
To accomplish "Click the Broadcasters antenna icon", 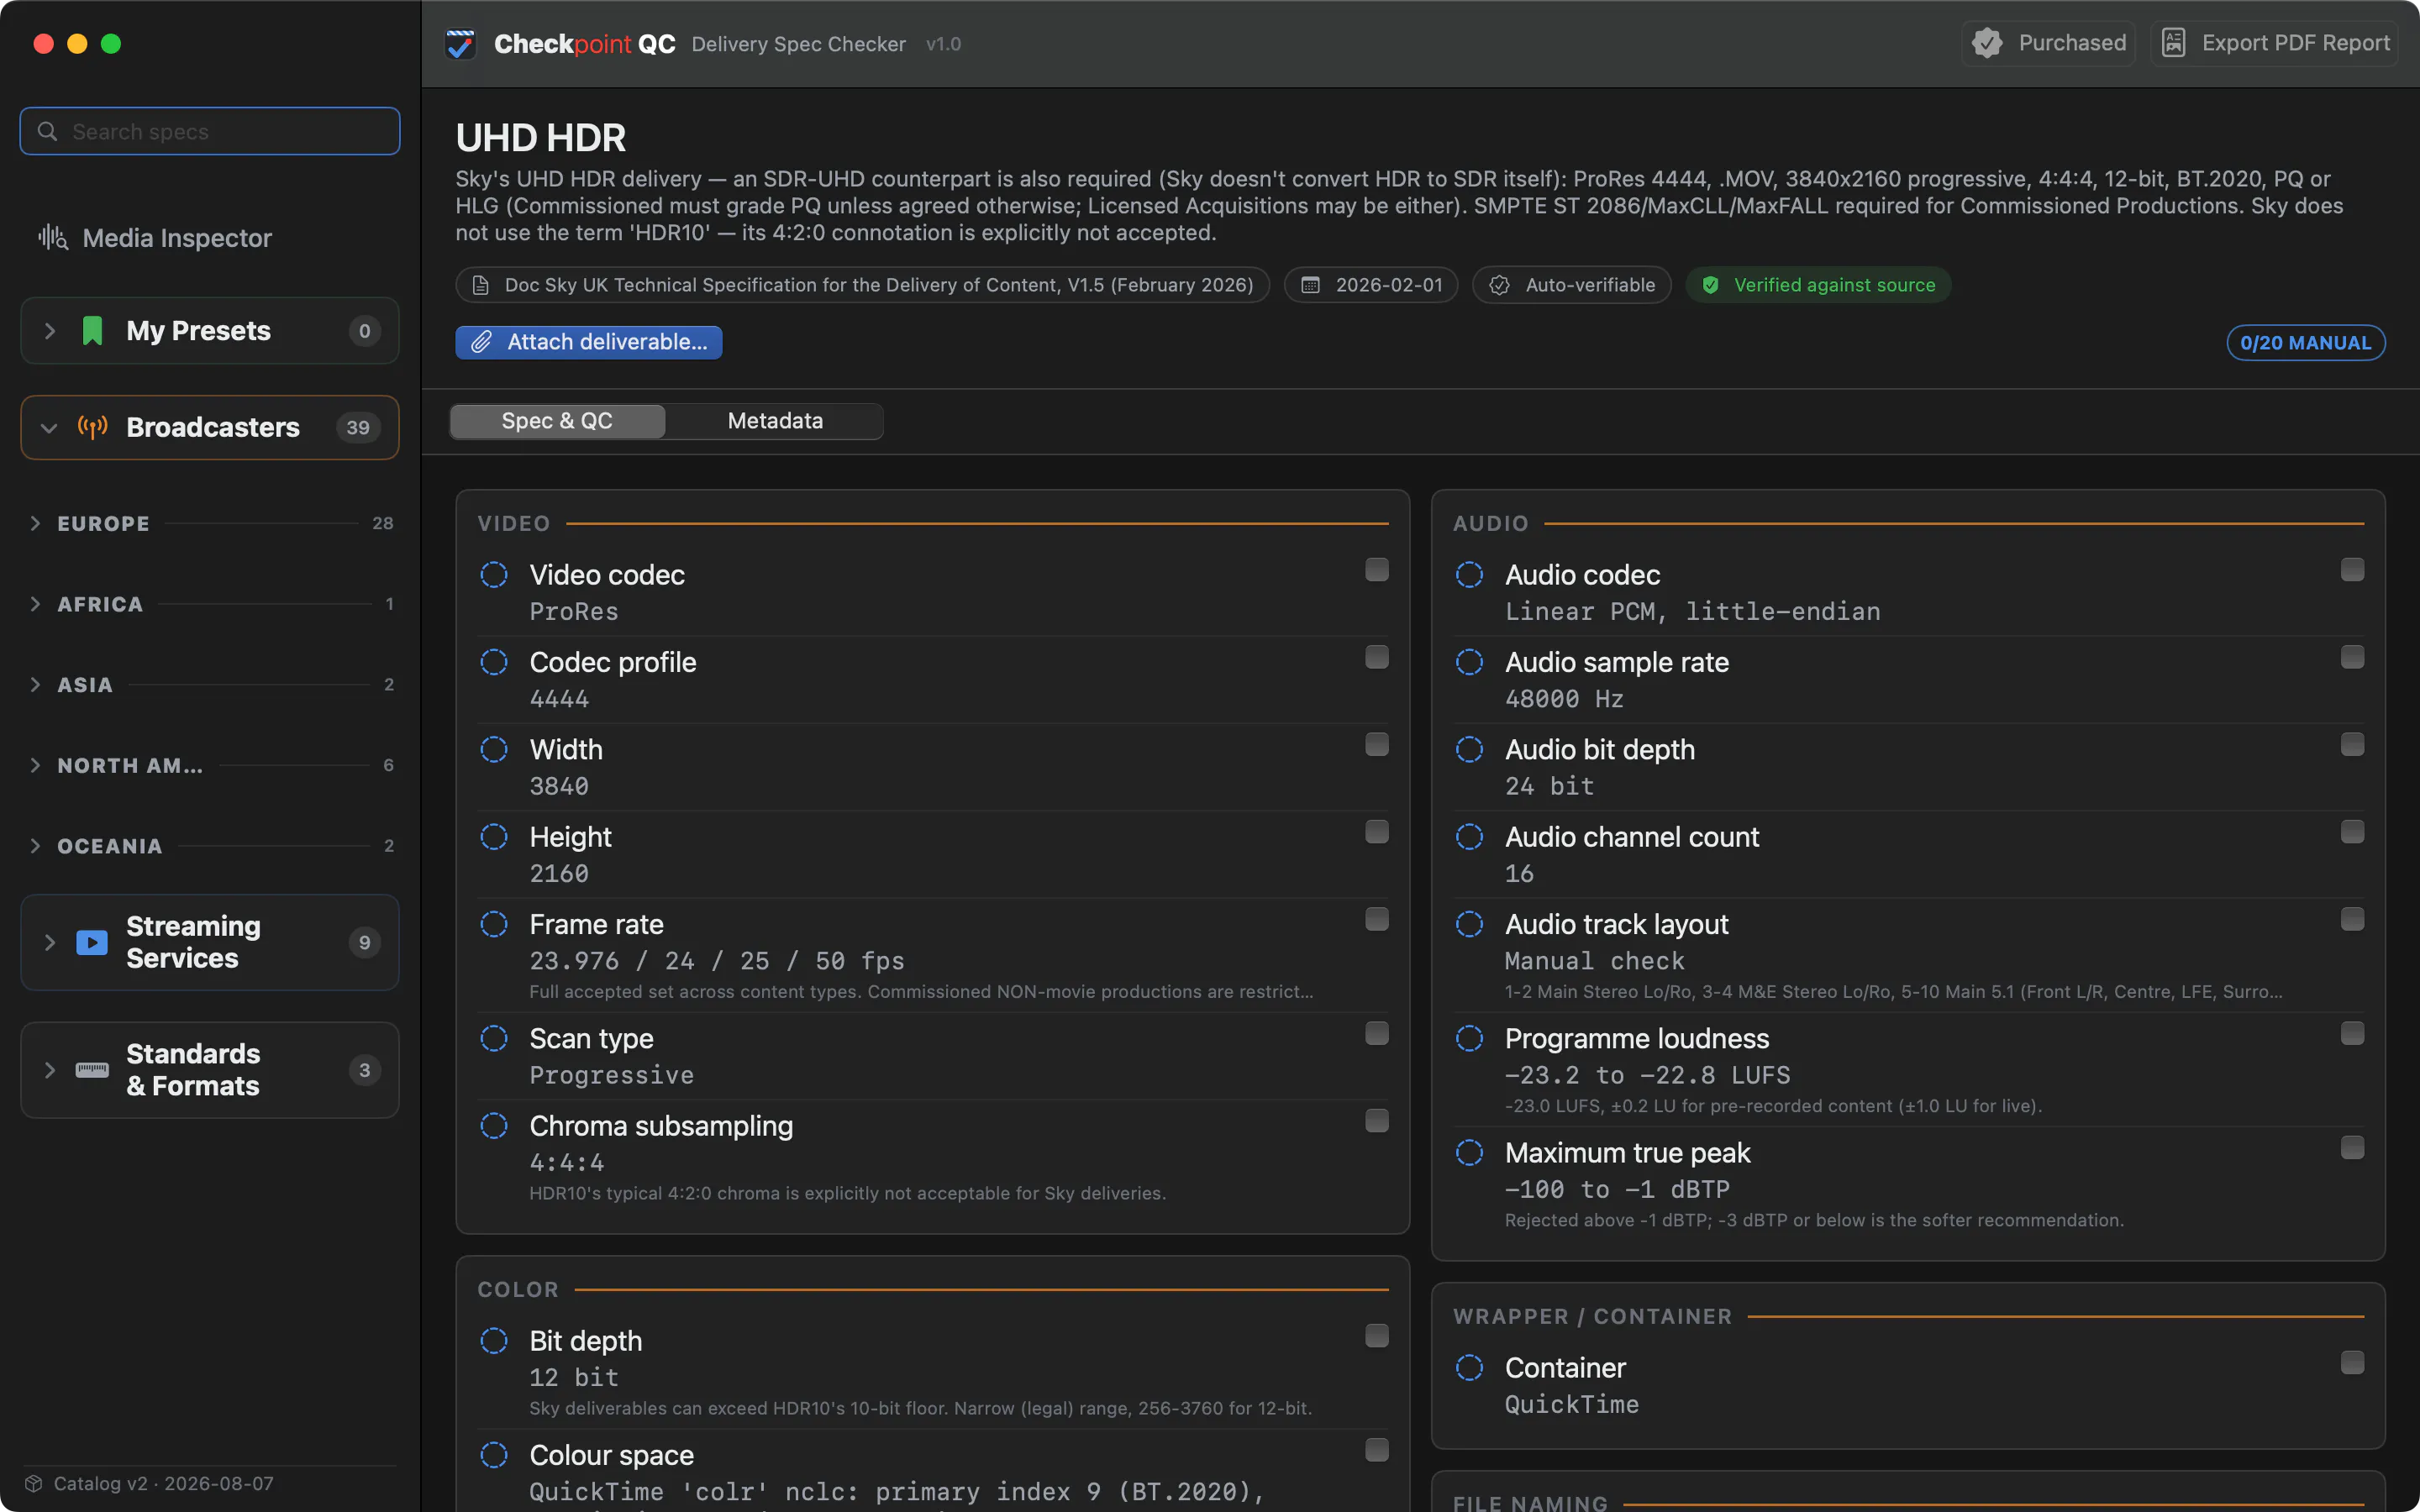I will 92,428.
